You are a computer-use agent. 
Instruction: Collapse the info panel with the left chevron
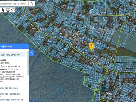32,53
